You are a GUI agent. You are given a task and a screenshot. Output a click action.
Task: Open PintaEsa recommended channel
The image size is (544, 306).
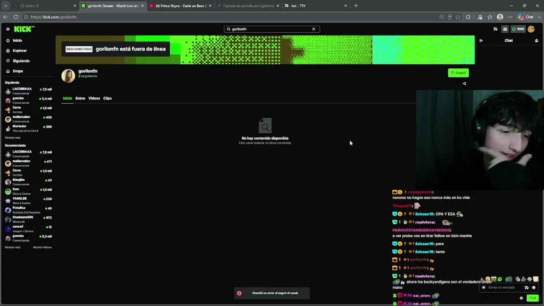coord(28,210)
